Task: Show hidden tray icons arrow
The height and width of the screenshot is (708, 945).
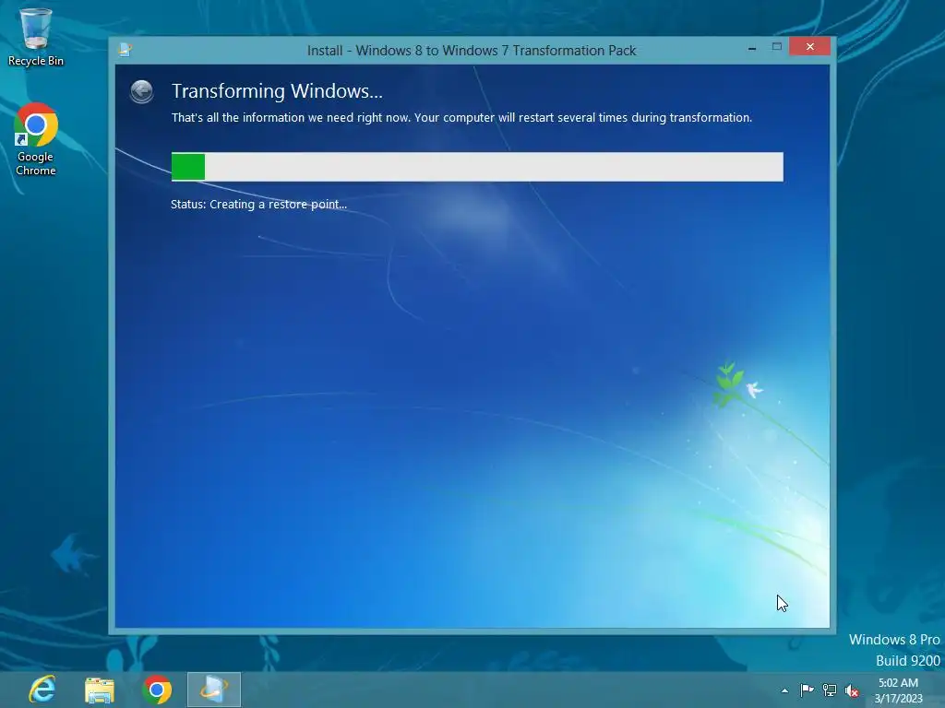Action: [784, 690]
